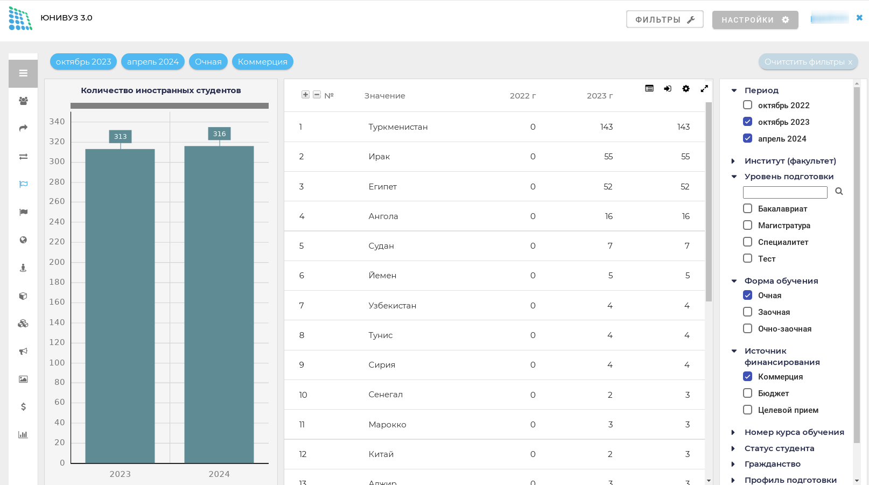Click the ФИЛЬТРЫ button
The image size is (869, 485).
[x=665, y=19]
